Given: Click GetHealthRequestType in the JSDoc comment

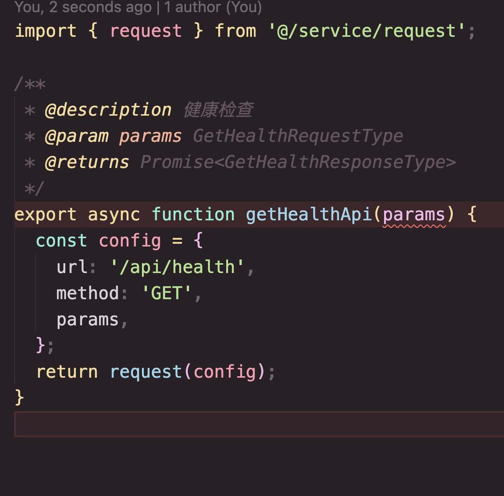Looking at the screenshot, I should click(x=298, y=136).
